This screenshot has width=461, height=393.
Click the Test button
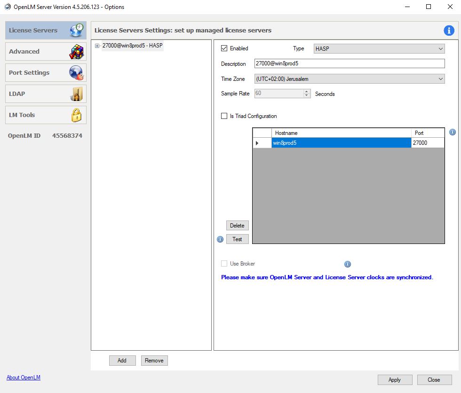click(x=237, y=239)
